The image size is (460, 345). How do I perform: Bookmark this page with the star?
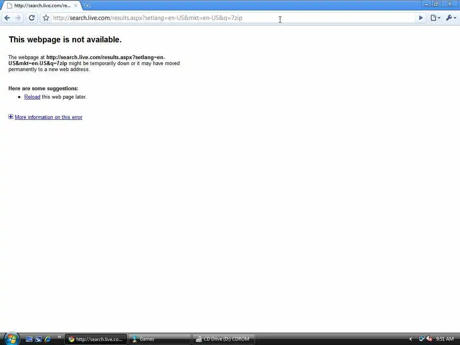point(46,18)
